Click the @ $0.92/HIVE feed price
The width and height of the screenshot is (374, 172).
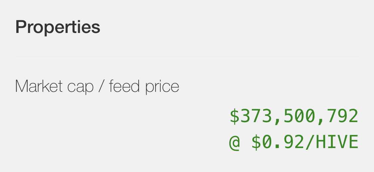pos(294,142)
